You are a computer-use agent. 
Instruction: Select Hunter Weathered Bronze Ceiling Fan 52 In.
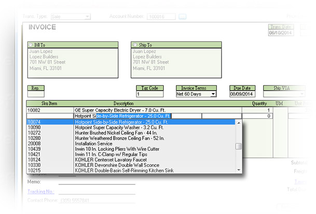[x=131, y=139]
